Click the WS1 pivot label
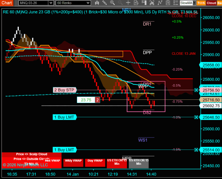Screen dimensions: 222x179 143,140
